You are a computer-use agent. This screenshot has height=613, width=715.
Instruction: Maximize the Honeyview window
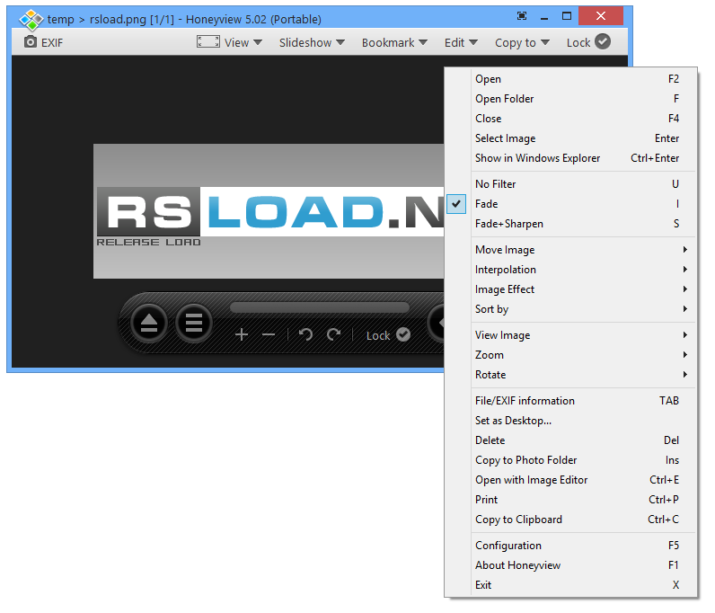click(x=567, y=16)
